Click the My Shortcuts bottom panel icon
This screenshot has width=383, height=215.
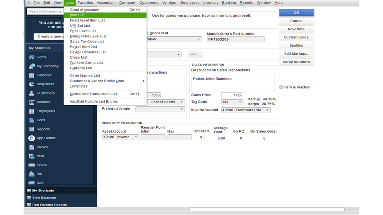29,191
